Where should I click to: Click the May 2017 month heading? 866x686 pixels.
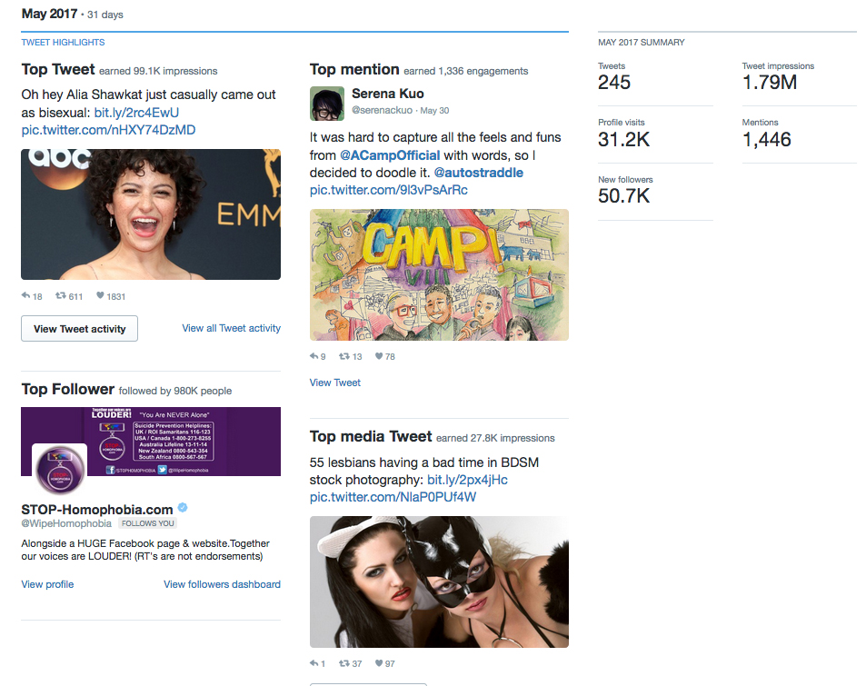[49, 14]
